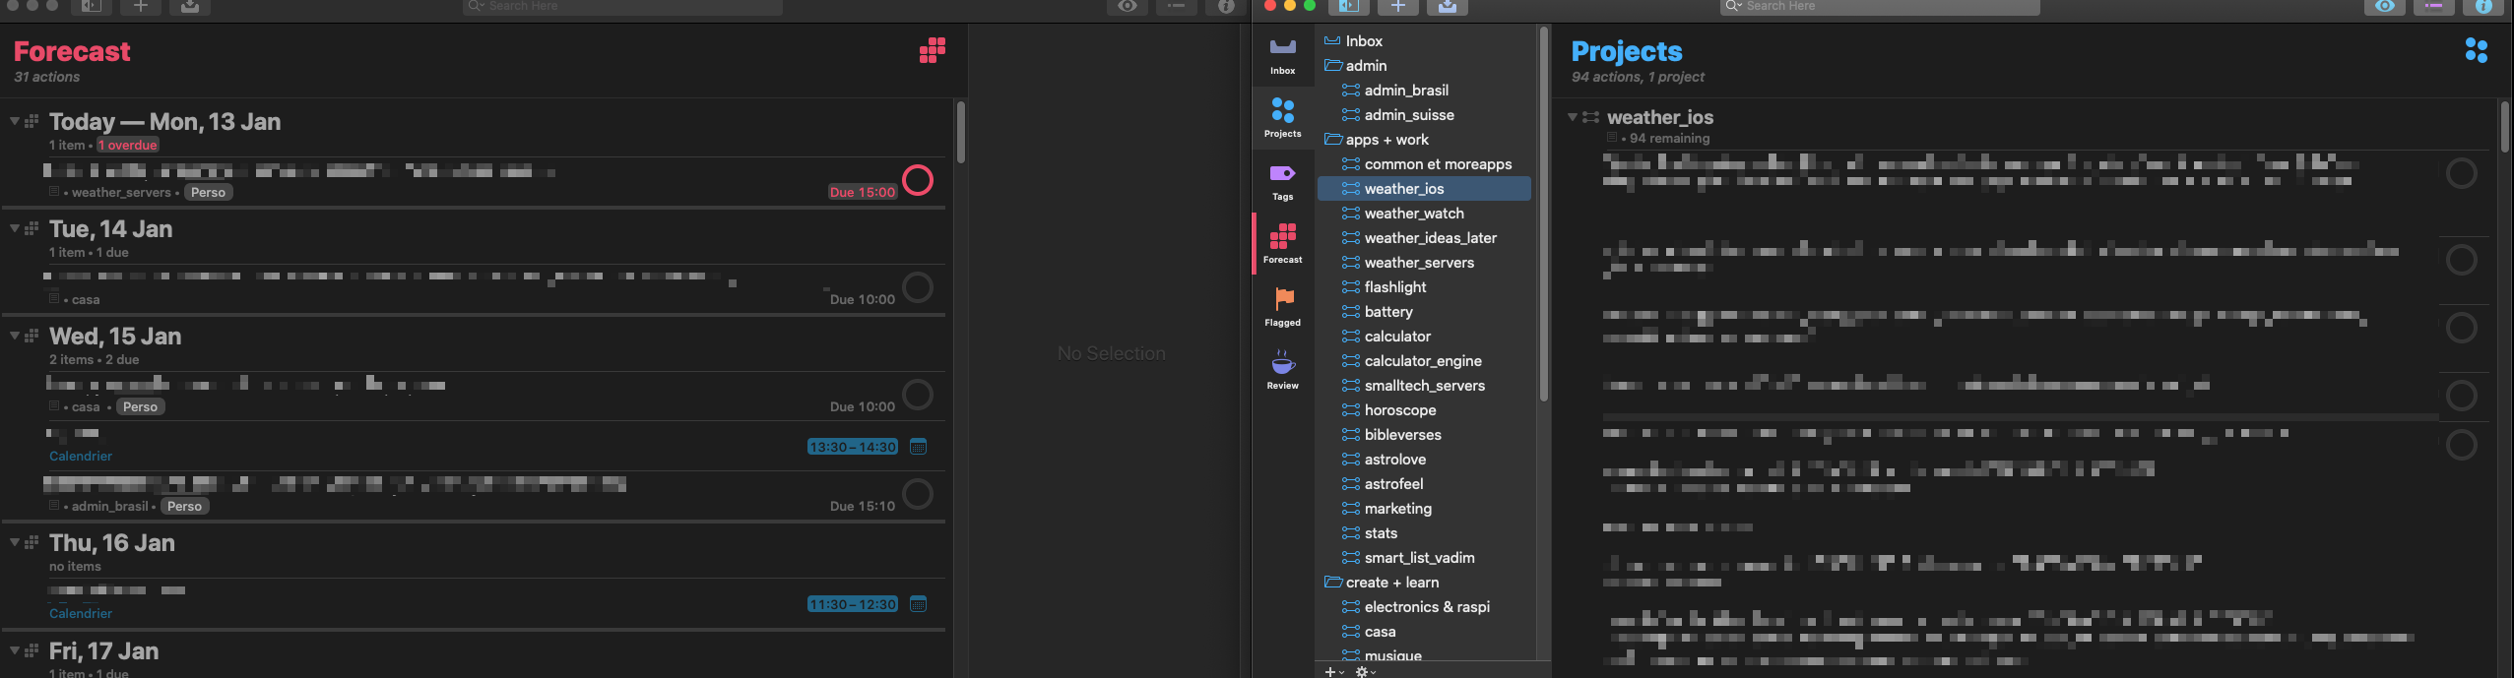
Task: Click the Forecast list vertical scrollbar
Action: [x=960, y=132]
